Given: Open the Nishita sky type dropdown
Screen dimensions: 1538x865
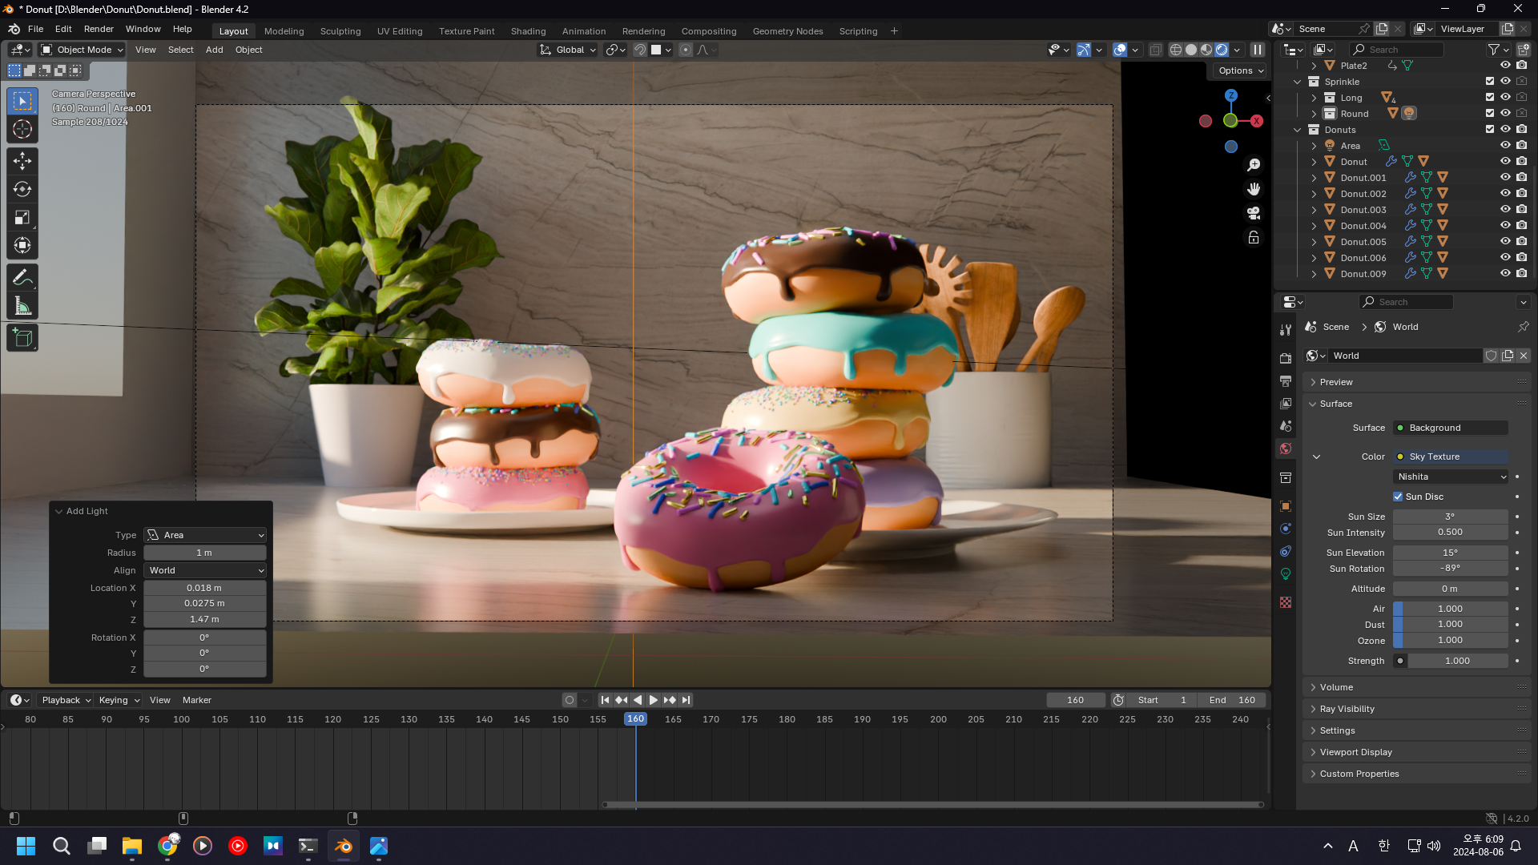Looking at the screenshot, I should (1451, 477).
